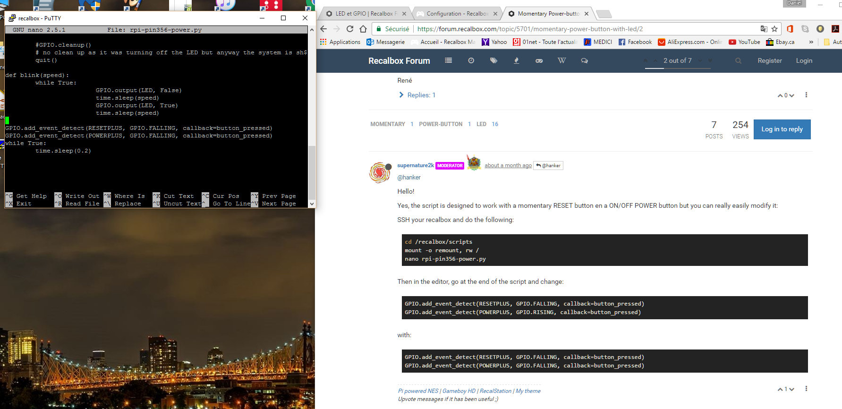Viewport: 842px width, 409px height.
Task: Open the Applications bookmark
Action: [x=340, y=42]
